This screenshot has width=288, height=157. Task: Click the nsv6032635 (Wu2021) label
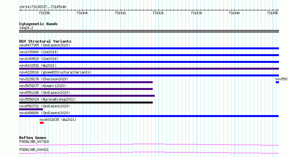58,120
